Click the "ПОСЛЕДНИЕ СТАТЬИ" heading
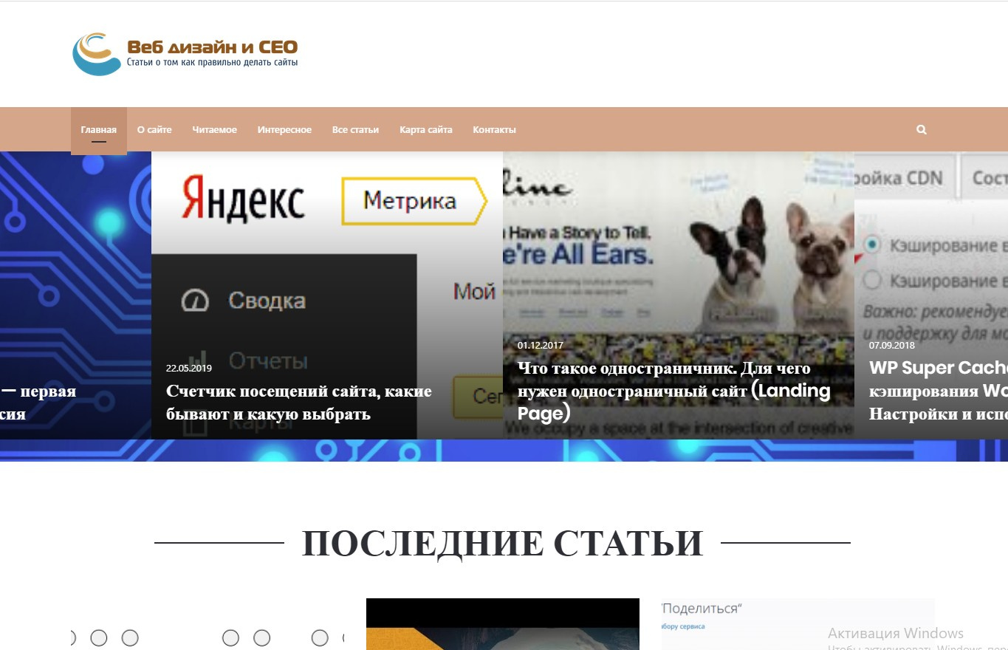 point(502,544)
